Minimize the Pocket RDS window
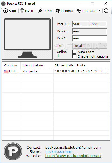This screenshot has width=112, height=163. click(80, 4)
